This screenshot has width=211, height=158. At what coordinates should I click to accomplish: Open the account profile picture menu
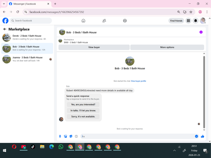coord(203,21)
